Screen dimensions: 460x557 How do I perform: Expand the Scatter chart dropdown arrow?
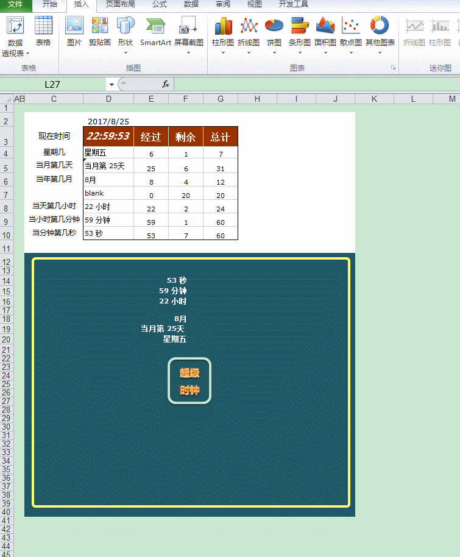(351, 53)
